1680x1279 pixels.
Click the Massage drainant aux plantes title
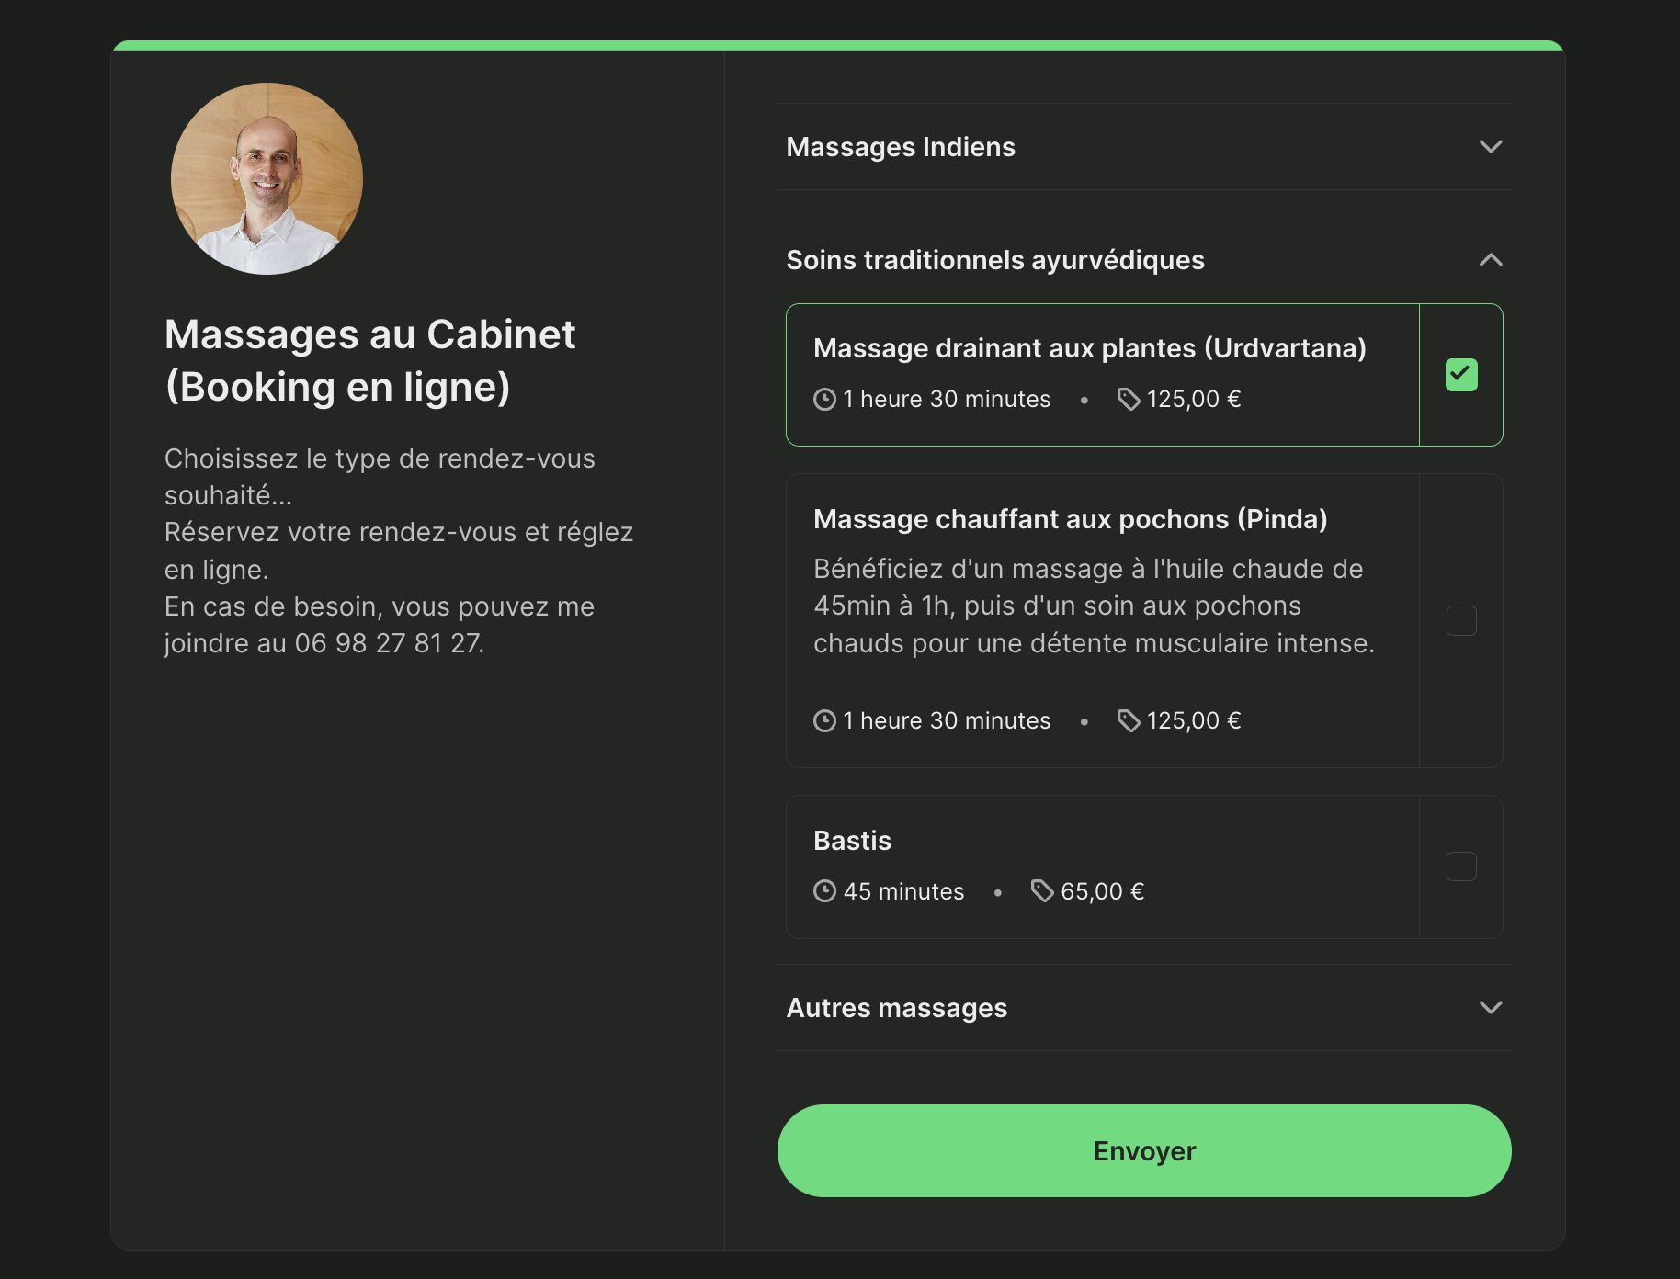click(1089, 348)
